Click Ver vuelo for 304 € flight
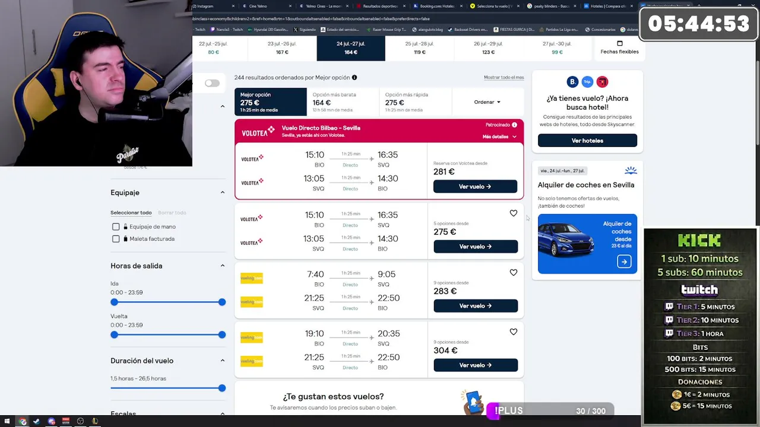Viewport: 760px width, 427px height. click(x=475, y=365)
